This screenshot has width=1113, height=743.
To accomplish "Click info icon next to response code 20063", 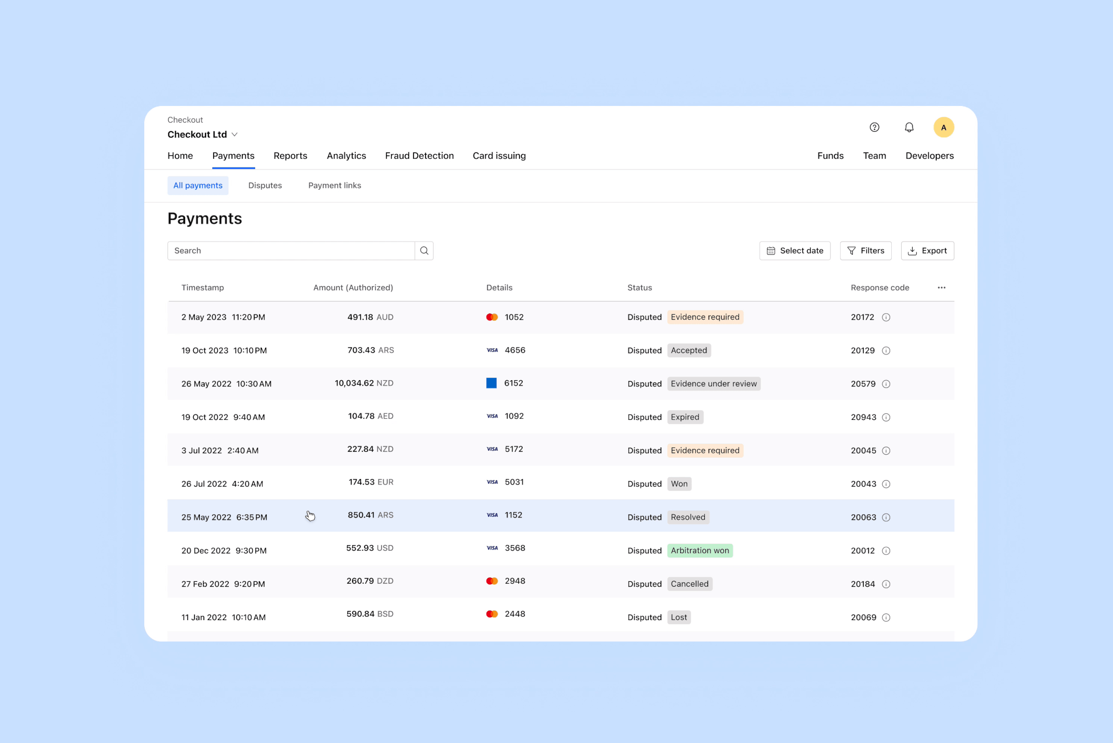I will pos(886,517).
